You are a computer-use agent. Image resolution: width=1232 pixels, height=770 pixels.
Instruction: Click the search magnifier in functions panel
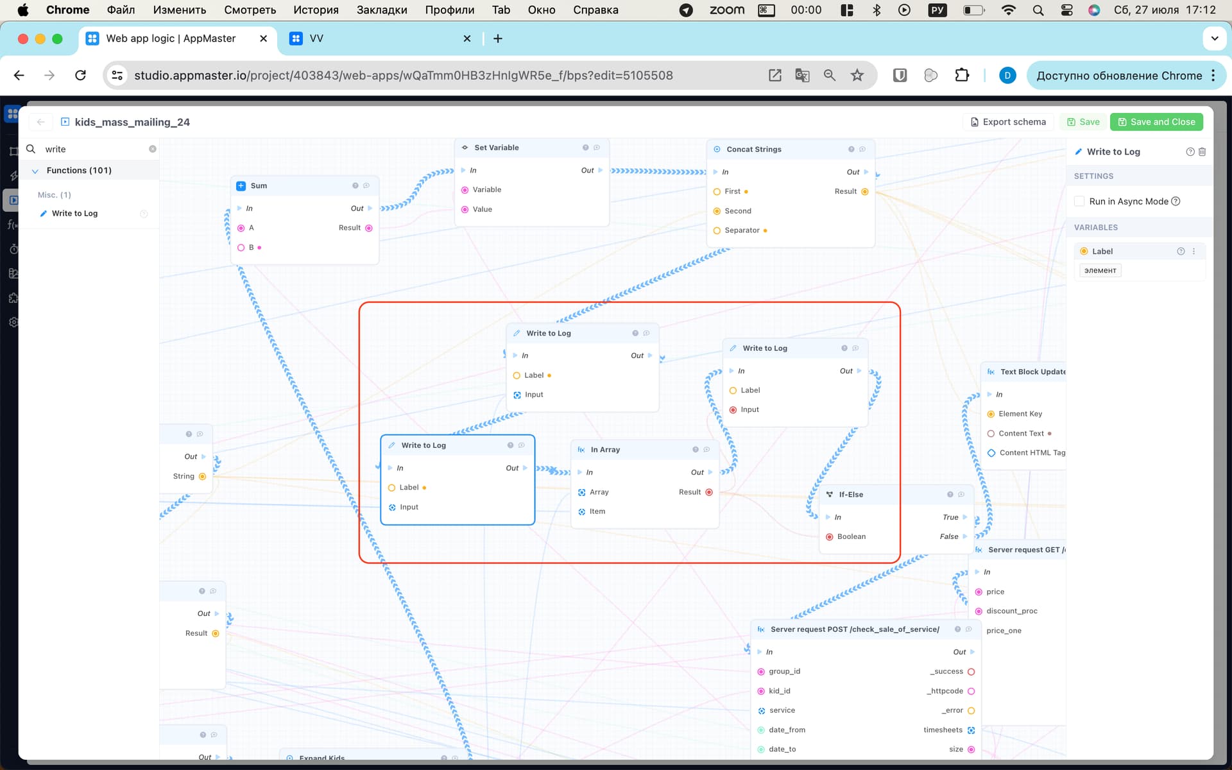(x=31, y=149)
